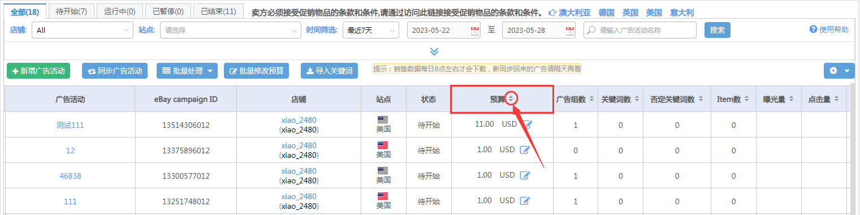860x215 pixels.
Task: Click US flag in campaign 111 row
Action: pyautogui.click(x=383, y=196)
